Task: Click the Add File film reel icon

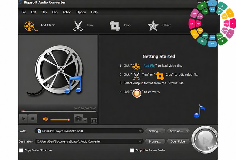Action: click(x=31, y=26)
